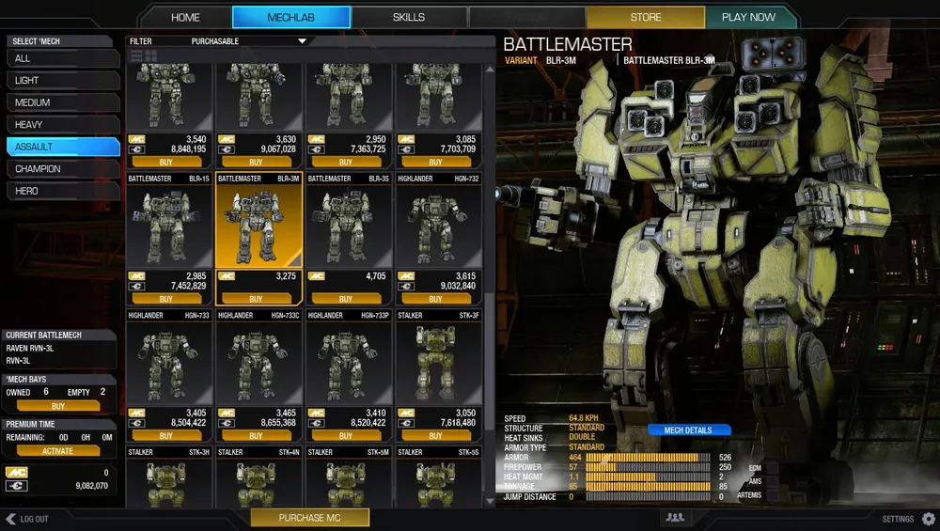Click the mech list scroll-up arrow
The height and width of the screenshot is (531, 940).
tap(490, 70)
